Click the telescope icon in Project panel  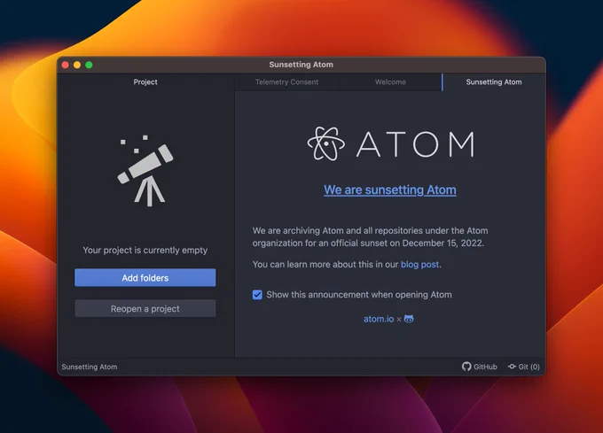(x=145, y=170)
